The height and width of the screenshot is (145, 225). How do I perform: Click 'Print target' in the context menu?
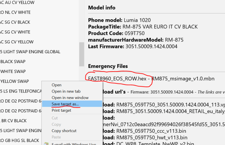coord(62,110)
